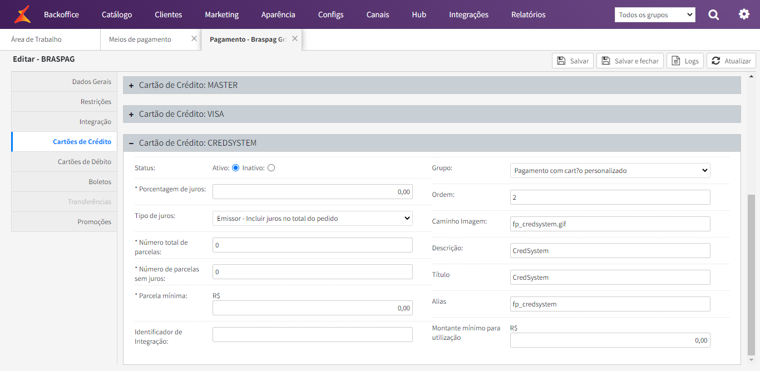Click the orange logo icon in header
Viewport: 760px width, 371px height.
tap(22, 14)
